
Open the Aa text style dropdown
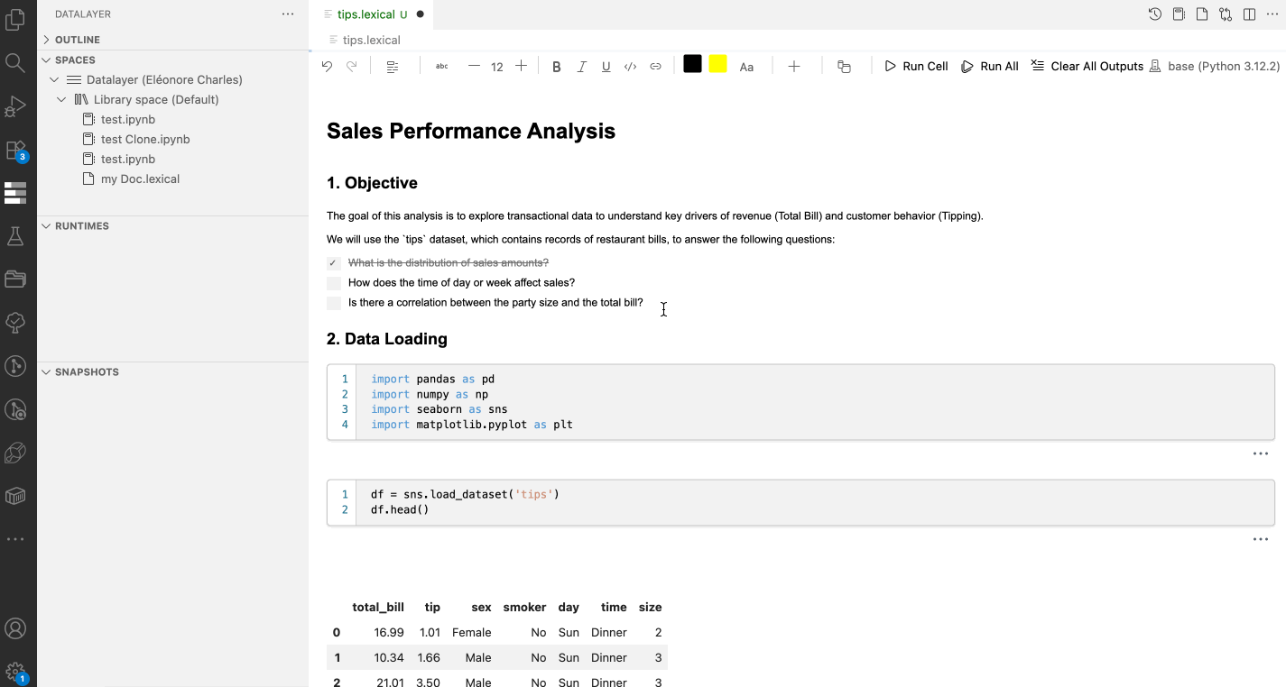pos(746,67)
